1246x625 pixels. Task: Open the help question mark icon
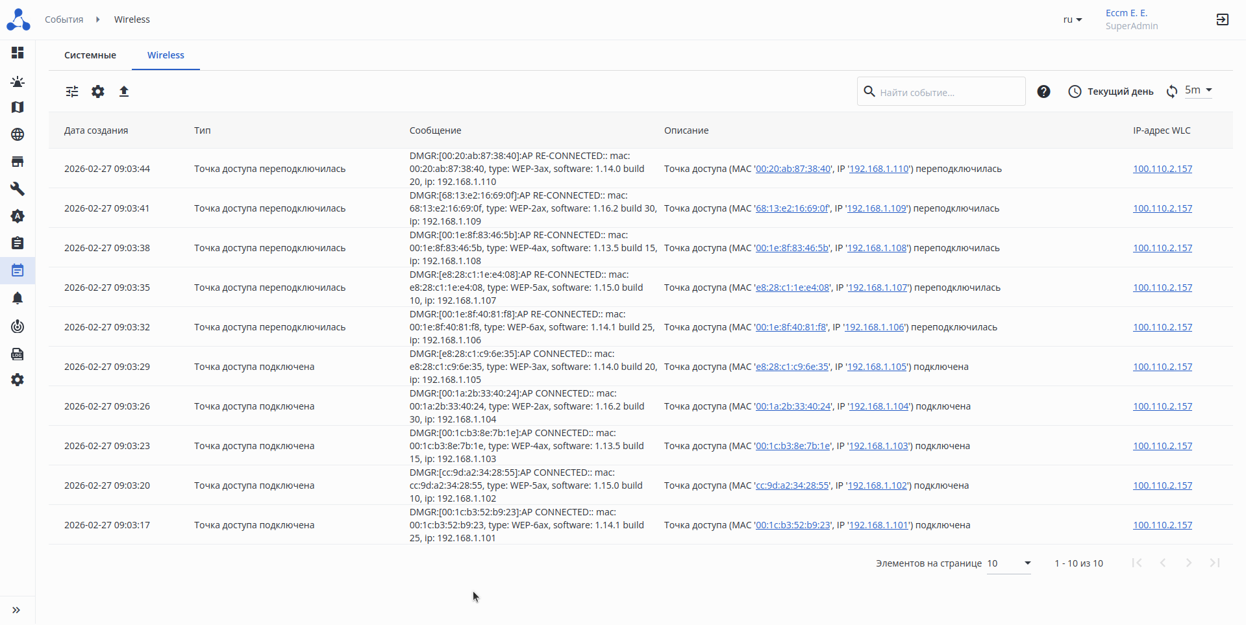(x=1043, y=92)
